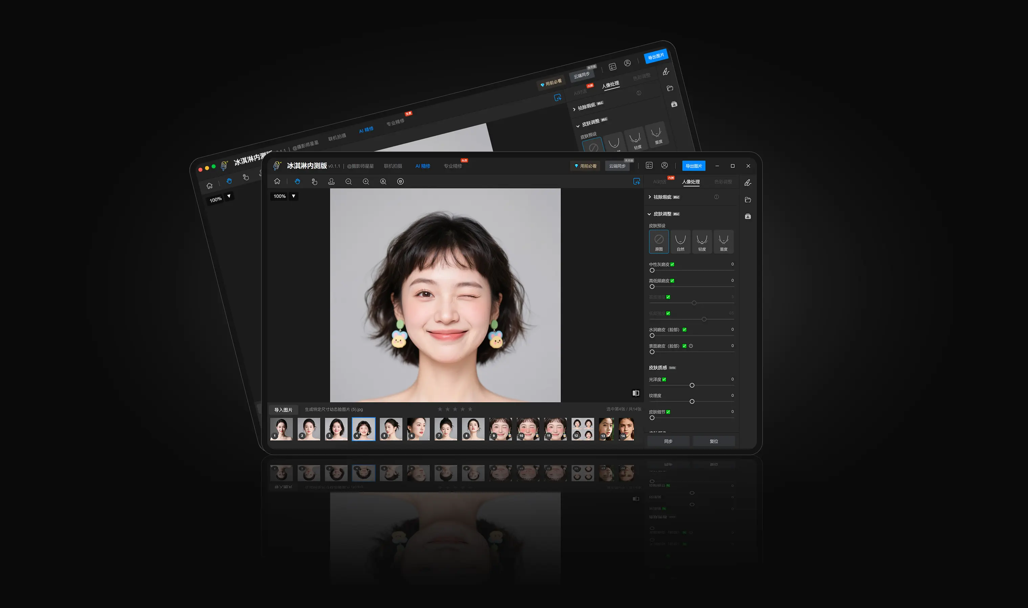
Task: Select the hand pan tool
Action: coord(297,182)
